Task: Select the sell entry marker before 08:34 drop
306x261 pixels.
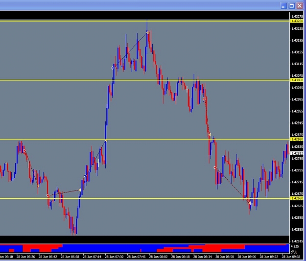Action: (204, 99)
